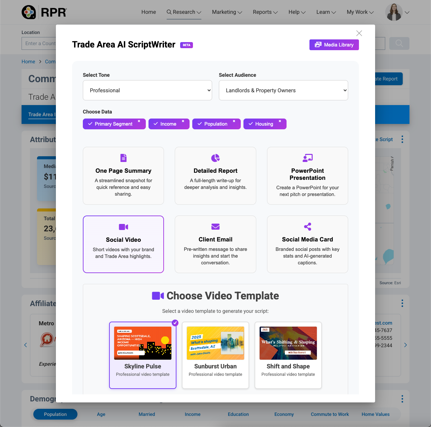Image resolution: width=431 pixels, height=427 pixels.
Task: Open the Marketing menu
Action: [x=227, y=12]
